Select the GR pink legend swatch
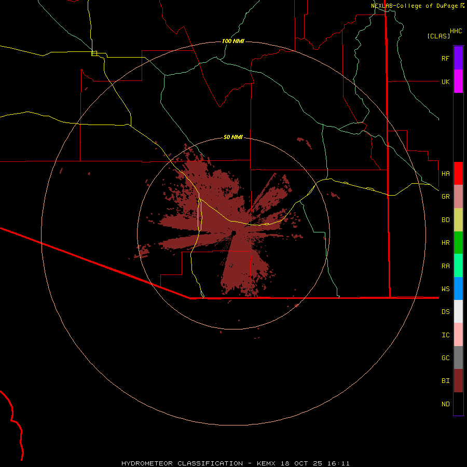 [x=458, y=197]
